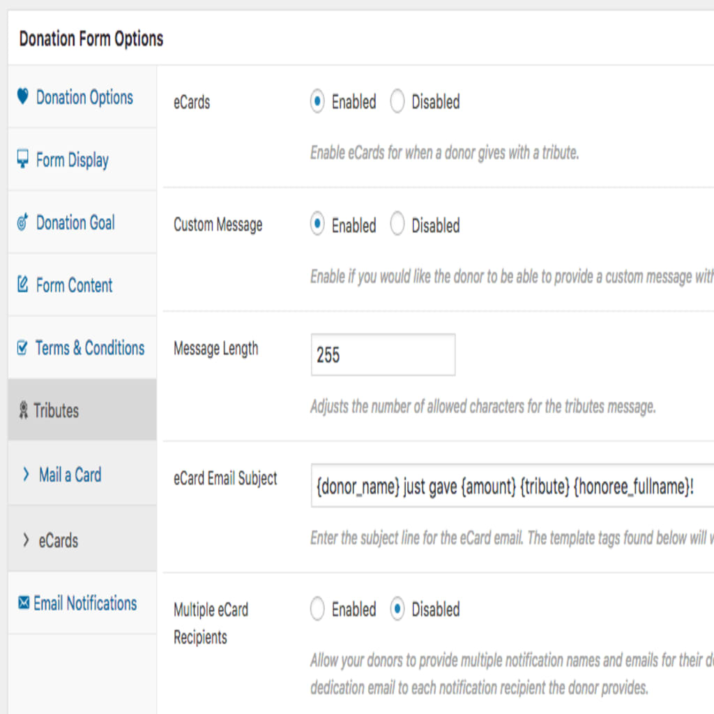The image size is (714, 714).
Task: Click the envelope icon beside Email Notifications
Action: [24, 602]
